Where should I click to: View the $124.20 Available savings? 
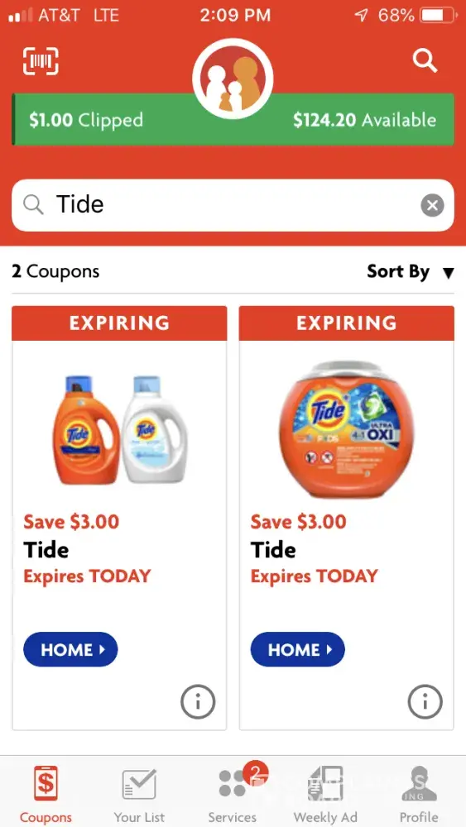point(365,120)
